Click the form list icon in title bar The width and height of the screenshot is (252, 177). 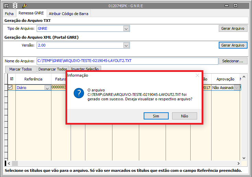point(7,6)
